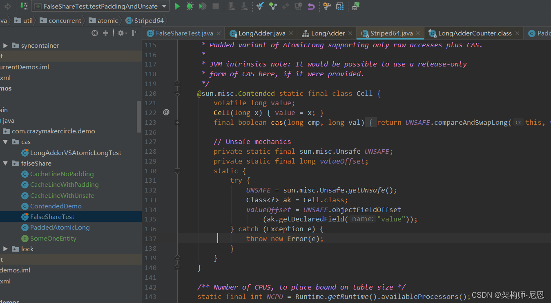Close the LongAdder diagram tab

tap(351, 33)
